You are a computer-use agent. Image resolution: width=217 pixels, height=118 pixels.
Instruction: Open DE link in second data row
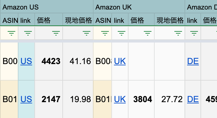pyautogui.click(x=193, y=99)
